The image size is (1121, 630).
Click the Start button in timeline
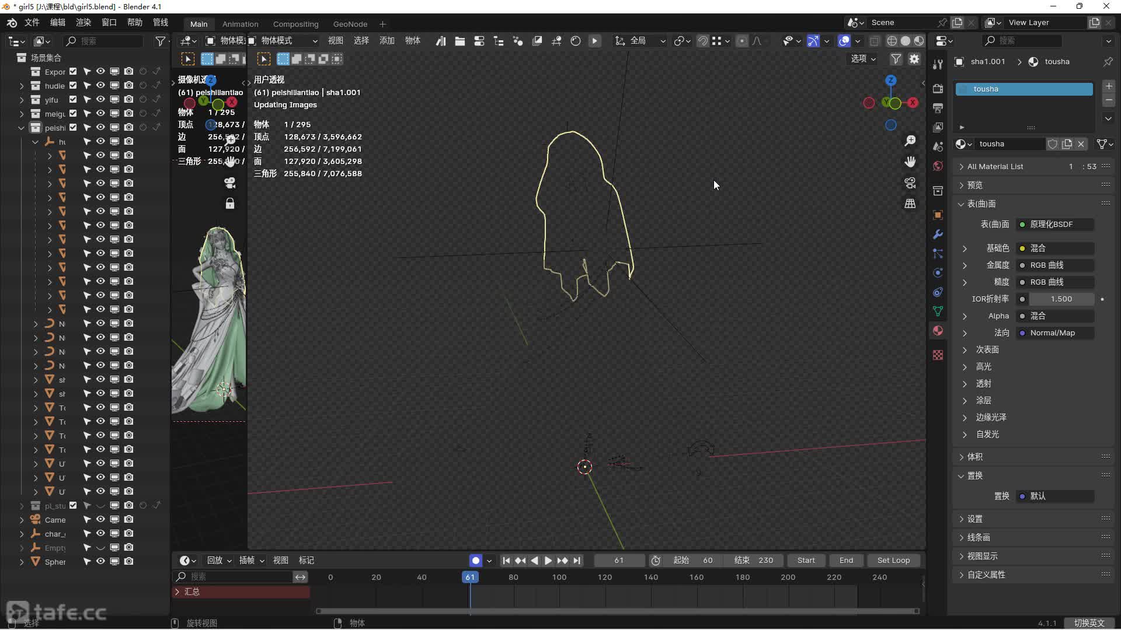click(806, 561)
